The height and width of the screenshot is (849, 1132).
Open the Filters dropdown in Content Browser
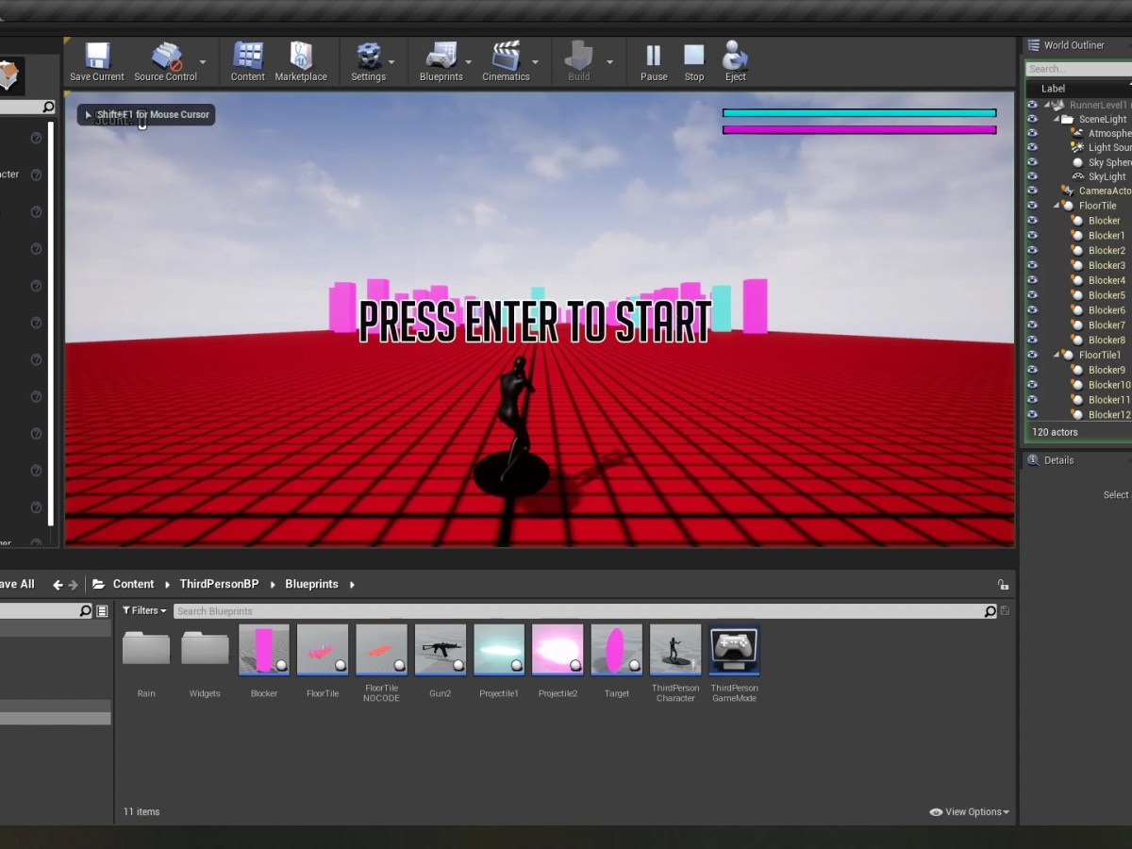coord(144,611)
